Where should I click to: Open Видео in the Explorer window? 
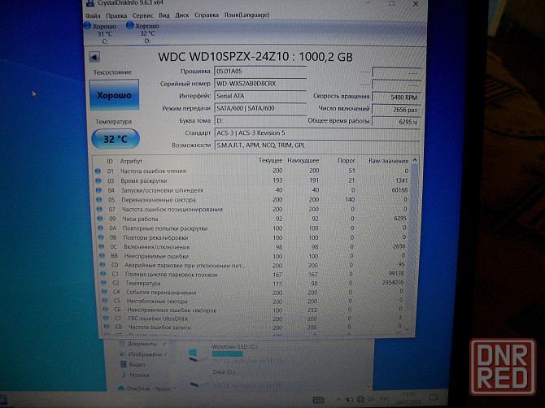click(x=137, y=365)
